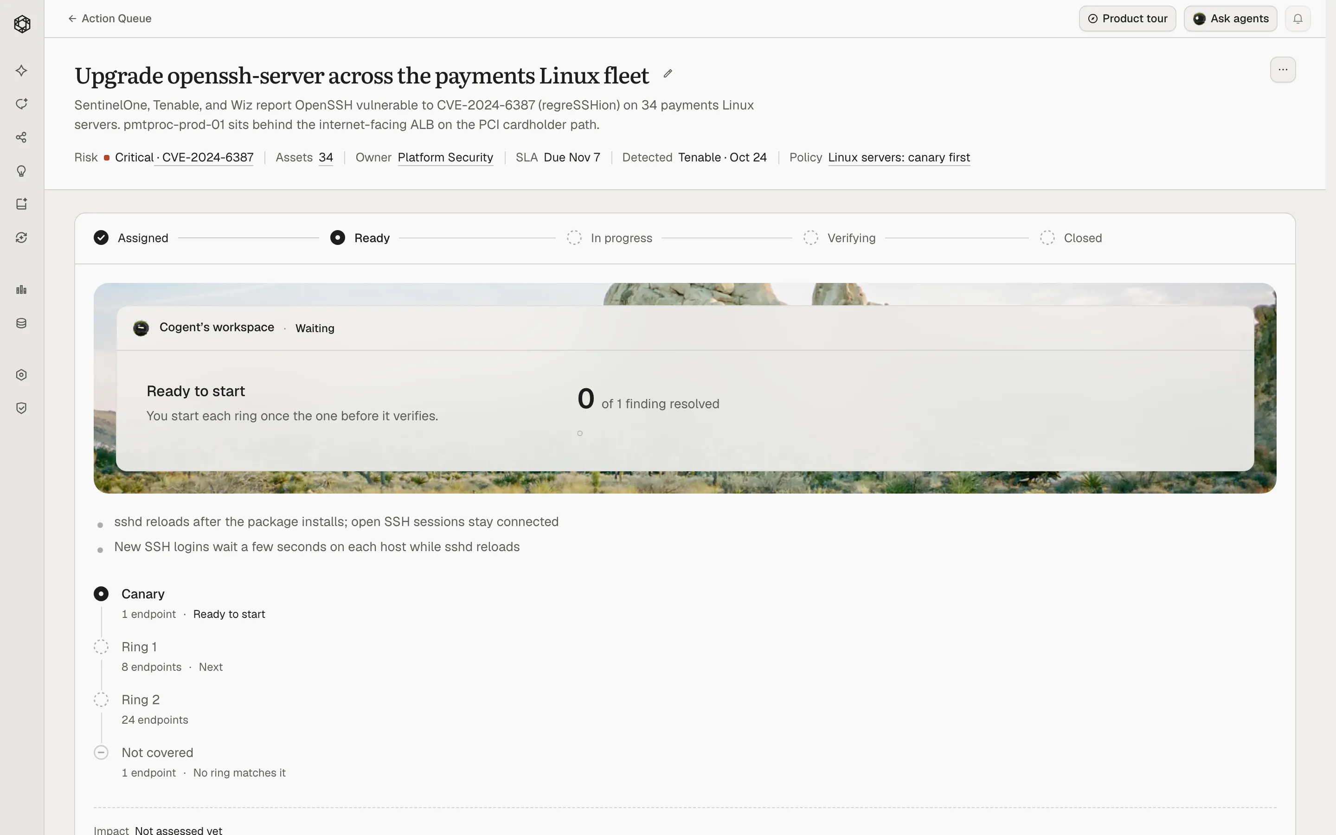Click the pencil icon to edit the title
Image resolution: width=1336 pixels, height=835 pixels.
pyautogui.click(x=668, y=73)
